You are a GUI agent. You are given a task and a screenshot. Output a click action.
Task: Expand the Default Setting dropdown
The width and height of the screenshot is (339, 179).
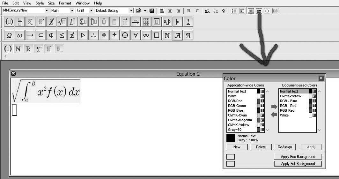[x=131, y=11]
